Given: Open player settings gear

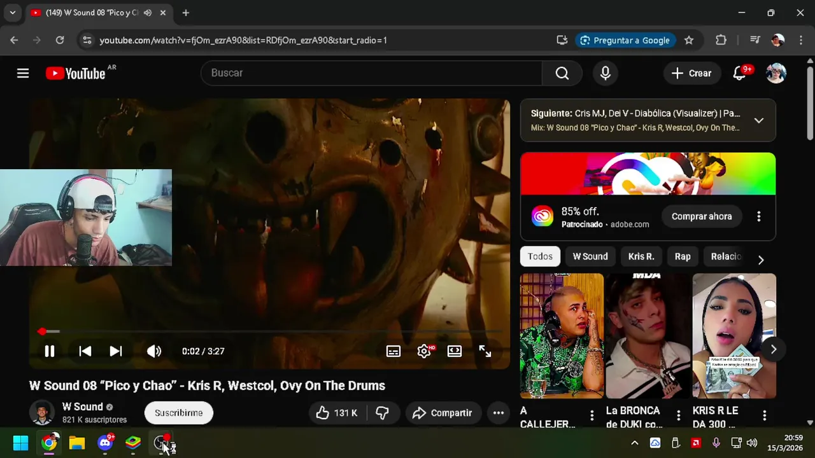Looking at the screenshot, I should pos(424,351).
